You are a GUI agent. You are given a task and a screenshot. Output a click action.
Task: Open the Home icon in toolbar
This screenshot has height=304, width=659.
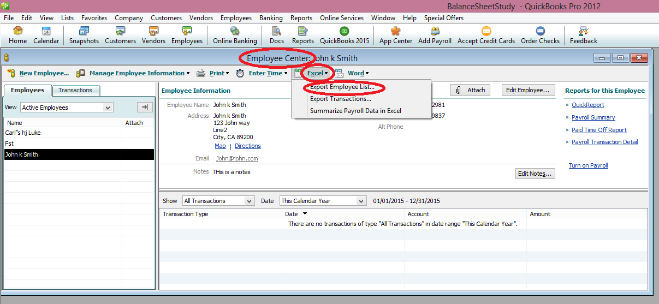click(x=17, y=35)
